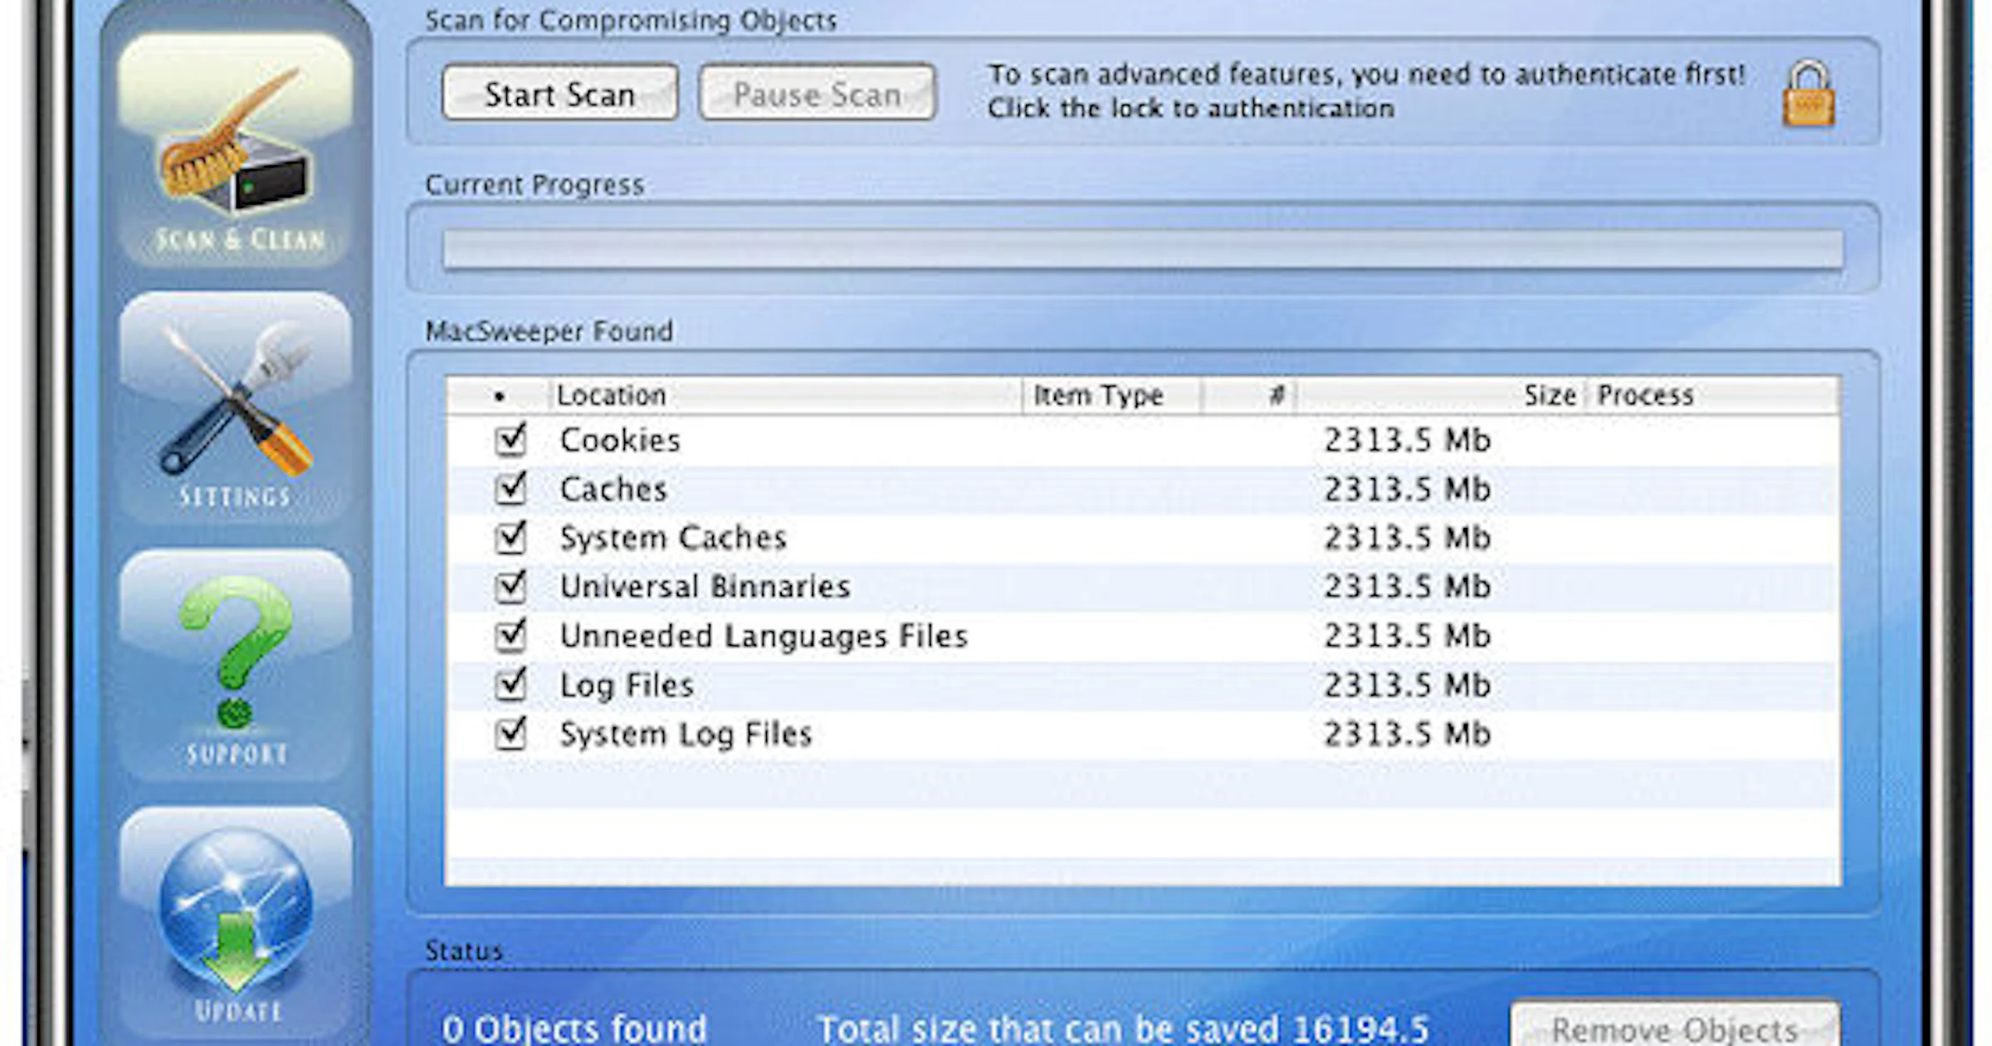Screen dimensions: 1992x1046
Task: Uncheck the Caches checkbox
Action: click(x=510, y=488)
